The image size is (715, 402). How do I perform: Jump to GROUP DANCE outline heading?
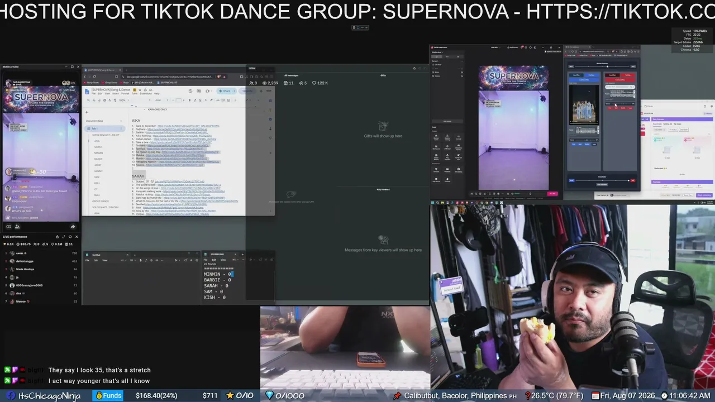click(x=101, y=201)
